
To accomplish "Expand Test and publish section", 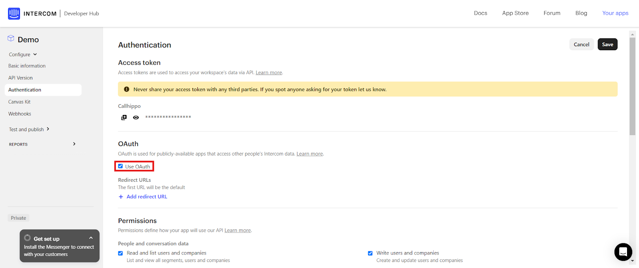I will click(29, 129).
